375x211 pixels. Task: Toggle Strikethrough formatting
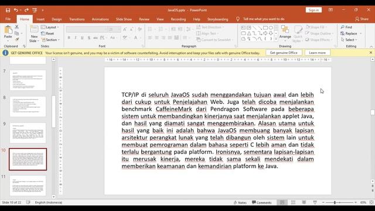(96, 38)
